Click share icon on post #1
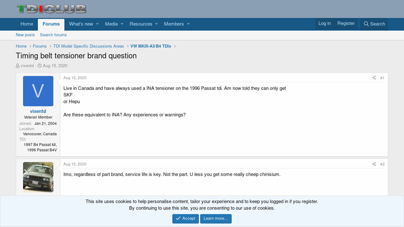Image resolution: width=404 pixels, height=227 pixels. tap(374, 78)
